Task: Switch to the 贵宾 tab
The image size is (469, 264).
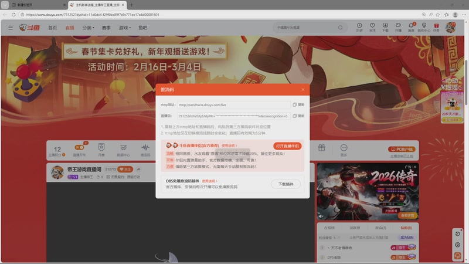Action: click(380, 228)
